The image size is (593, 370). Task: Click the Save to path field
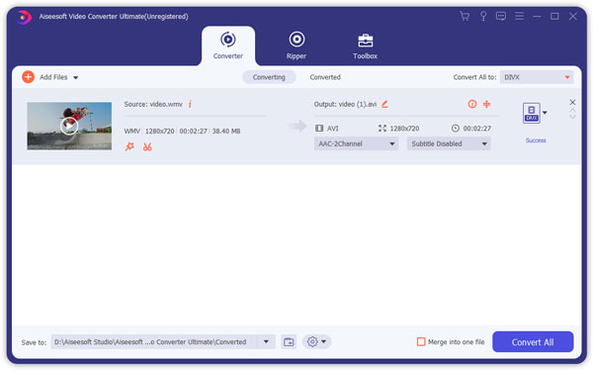pyautogui.click(x=155, y=342)
